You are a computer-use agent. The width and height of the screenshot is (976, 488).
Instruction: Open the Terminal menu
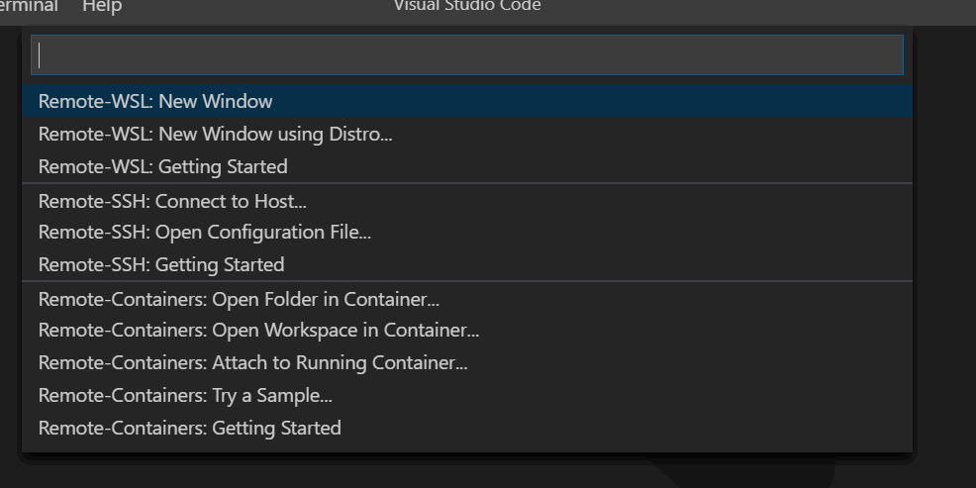pos(30,7)
